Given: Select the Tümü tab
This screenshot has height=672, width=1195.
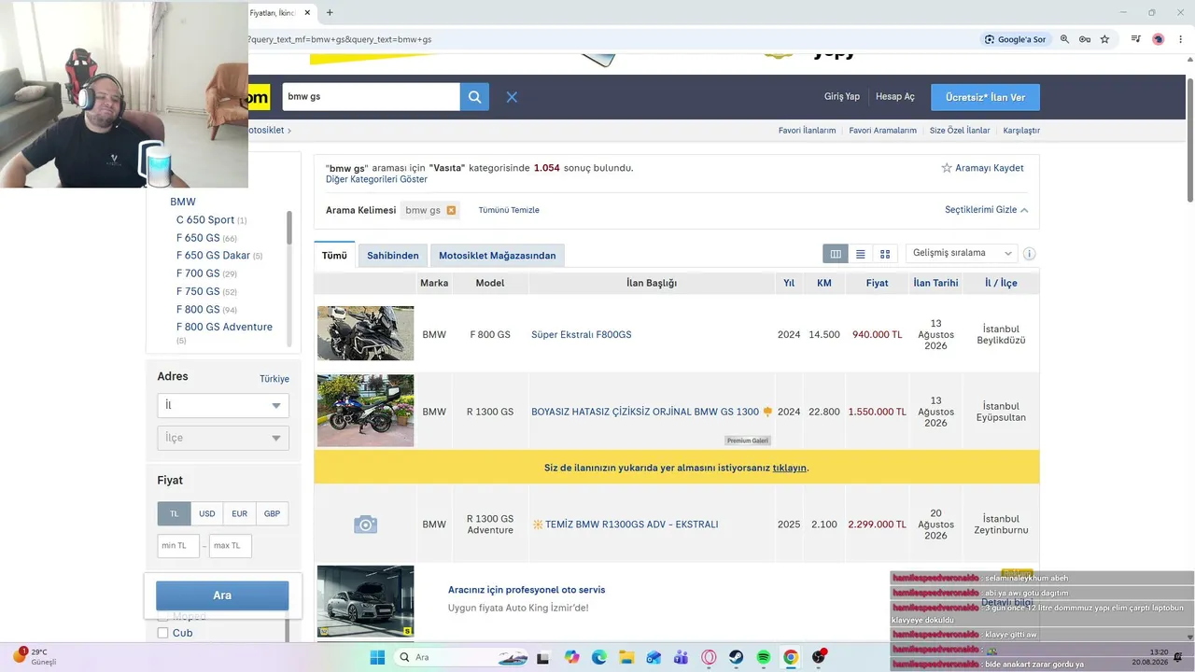Looking at the screenshot, I should tap(334, 255).
